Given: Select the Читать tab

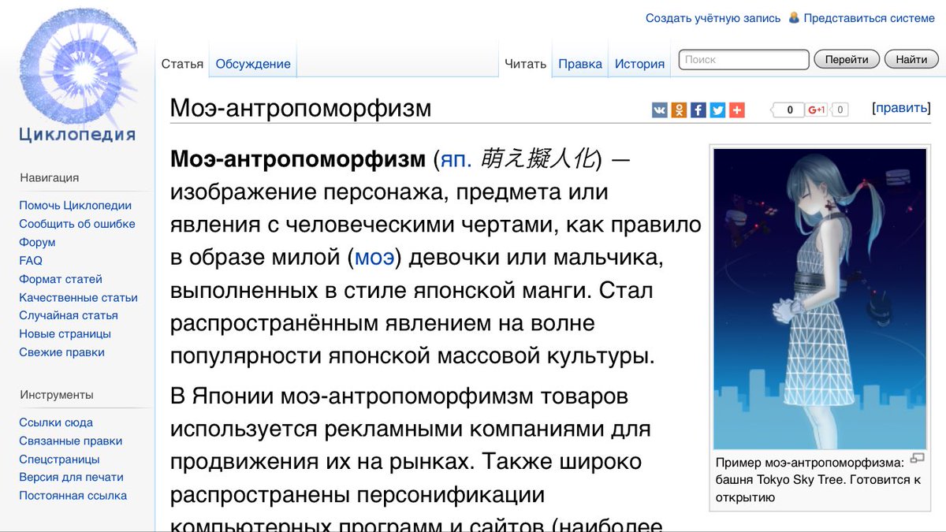Looking at the screenshot, I should point(525,64).
